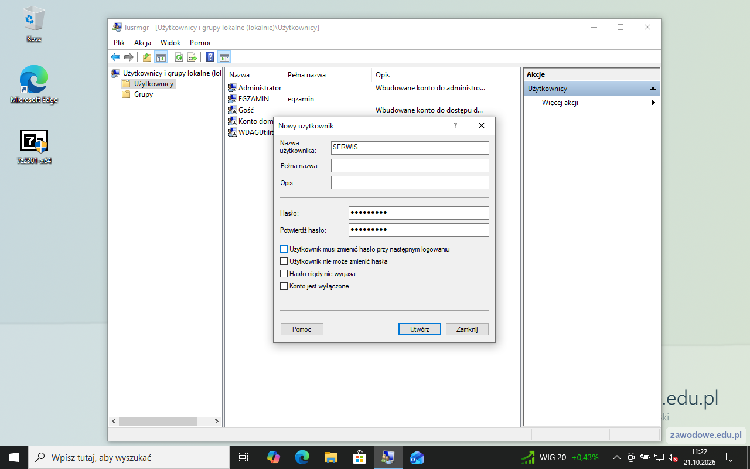Go up one level with folder-arrow icon
Screen dimensions: 750x469
point(147,57)
